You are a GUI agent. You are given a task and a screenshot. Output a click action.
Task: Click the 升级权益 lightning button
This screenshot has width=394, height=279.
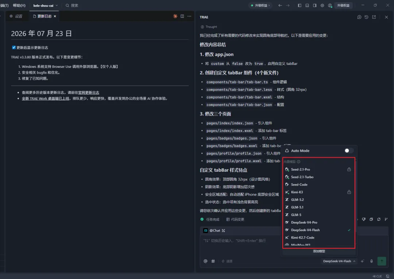260,5
